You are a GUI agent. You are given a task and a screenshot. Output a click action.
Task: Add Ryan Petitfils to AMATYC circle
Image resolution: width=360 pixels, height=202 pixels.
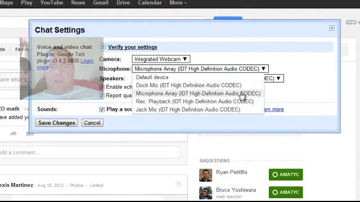286,175
